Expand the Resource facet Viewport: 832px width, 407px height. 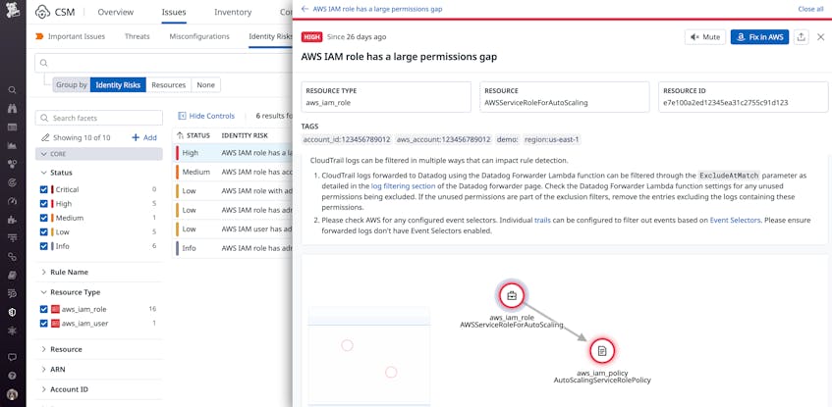(62, 349)
